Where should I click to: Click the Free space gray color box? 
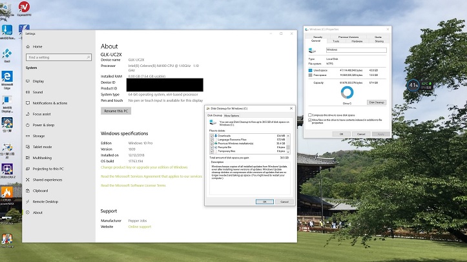pos(310,75)
